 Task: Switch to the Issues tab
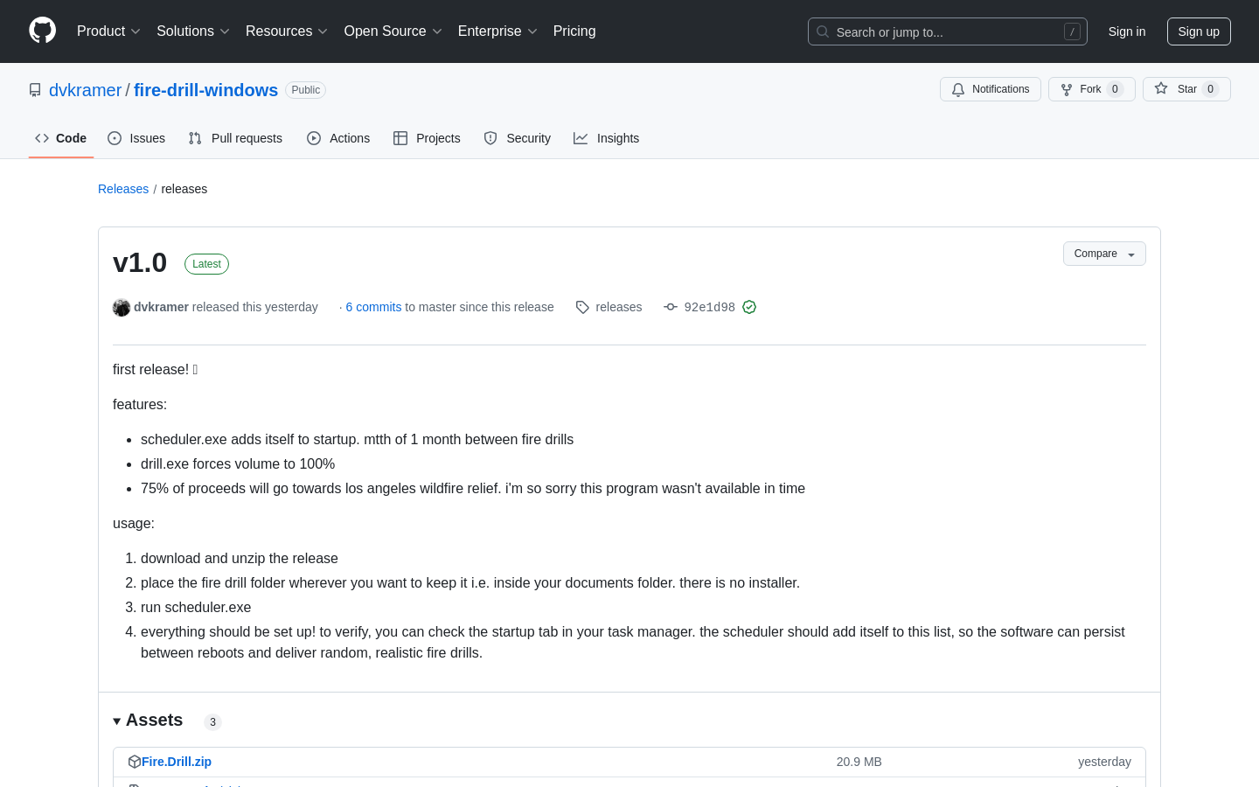pyautogui.click(x=136, y=138)
